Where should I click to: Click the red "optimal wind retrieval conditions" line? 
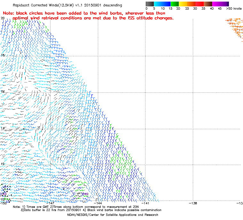point(93,18)
